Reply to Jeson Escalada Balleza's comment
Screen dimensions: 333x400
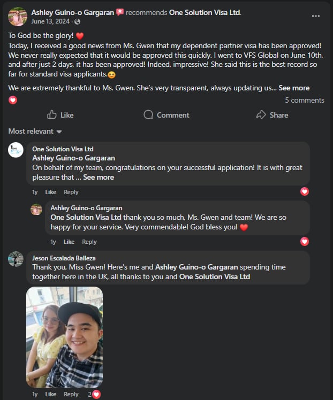coord(71,394)
